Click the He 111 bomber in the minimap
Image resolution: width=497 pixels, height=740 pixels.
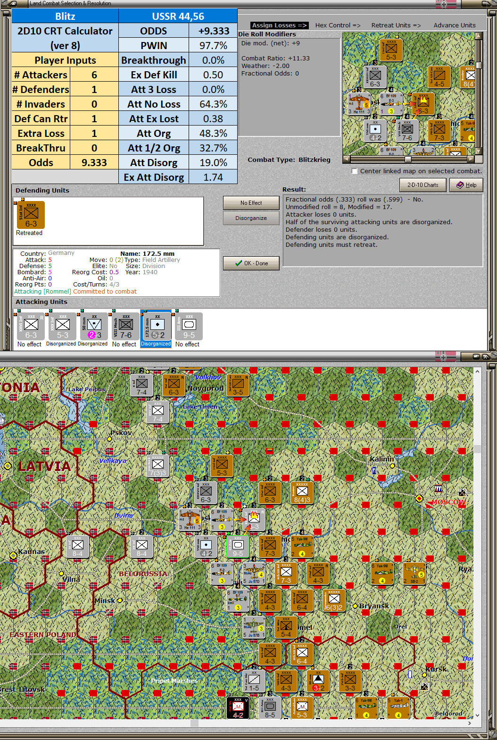click(x=359, y=104)
